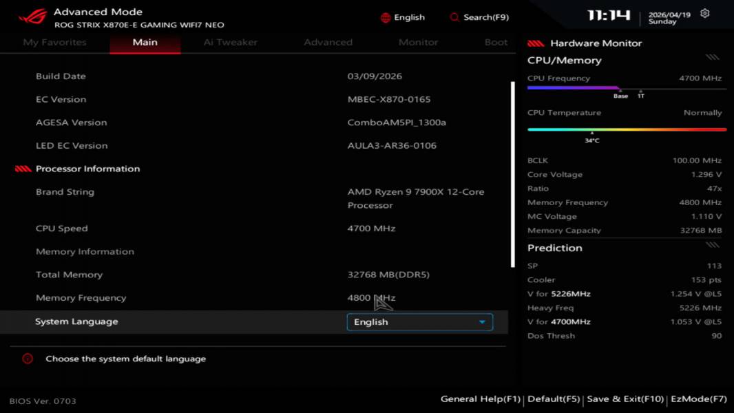The height and width of the screenshot is (413, 734).
Task: Switch to the My Favorites tab
Action: pyautogui.click(x=55, y=42)
